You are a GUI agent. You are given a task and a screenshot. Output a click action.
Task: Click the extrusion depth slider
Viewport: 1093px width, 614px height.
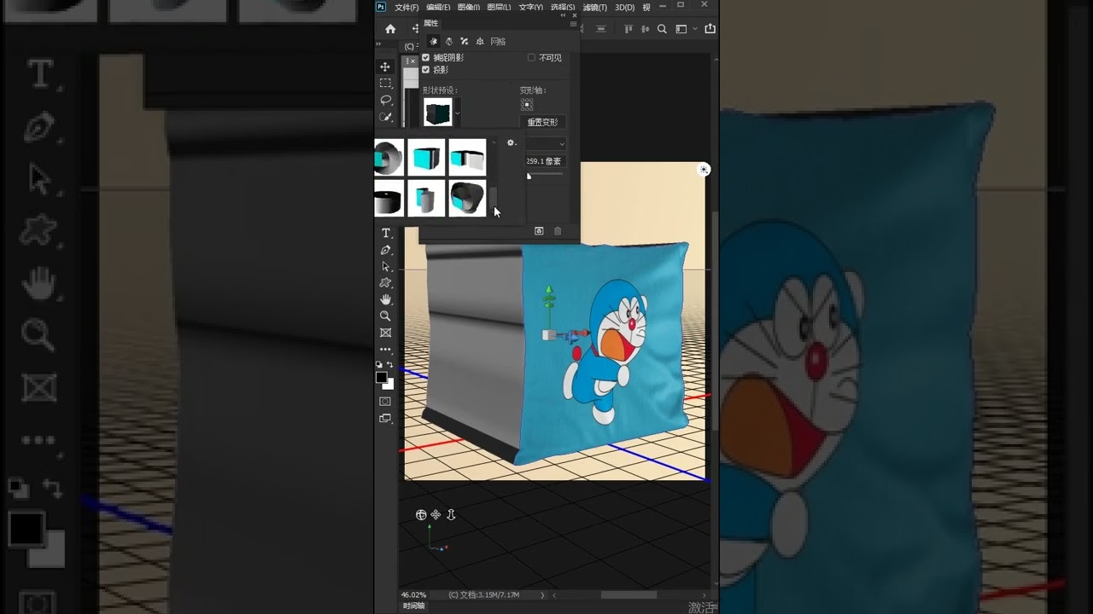[544, 176]
